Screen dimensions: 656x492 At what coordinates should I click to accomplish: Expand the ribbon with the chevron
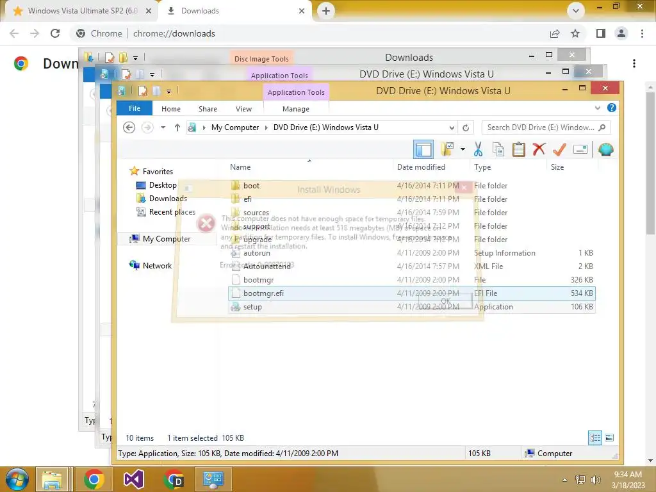point(598,108)
